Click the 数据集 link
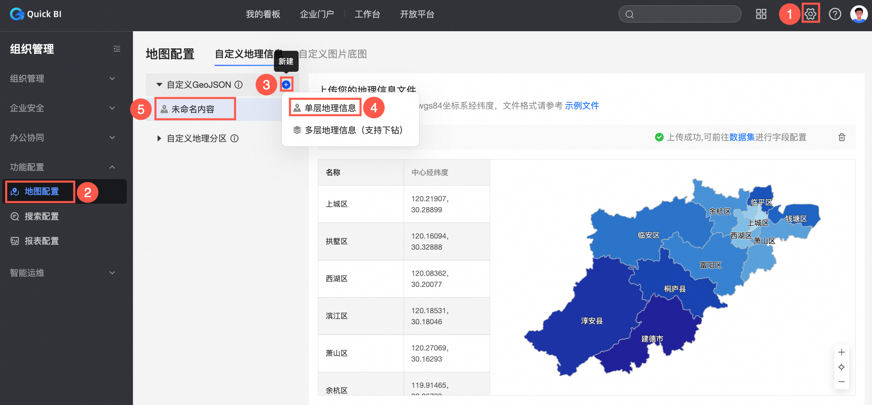The image size is (872, 405). point(742,137)
